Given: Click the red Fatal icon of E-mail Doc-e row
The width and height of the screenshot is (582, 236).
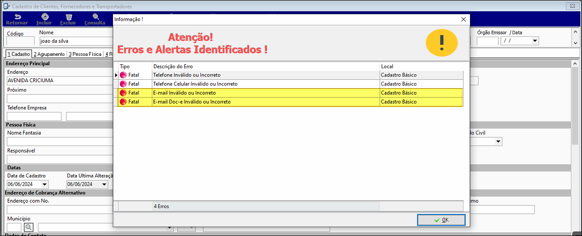Looking at the screenshot, I should point(123,102).
